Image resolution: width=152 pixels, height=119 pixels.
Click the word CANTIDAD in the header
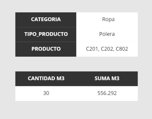[42, 78]
